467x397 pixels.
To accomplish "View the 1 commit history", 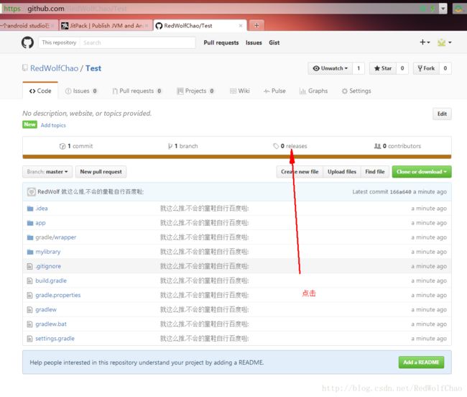I will (76, 146).
